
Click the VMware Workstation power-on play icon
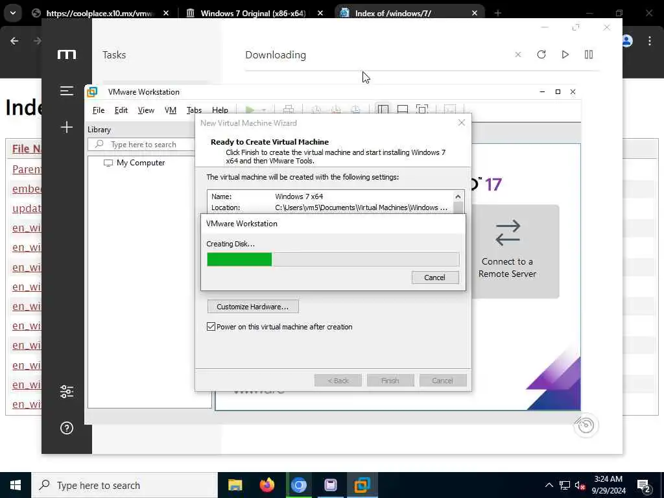pos(250,110)
